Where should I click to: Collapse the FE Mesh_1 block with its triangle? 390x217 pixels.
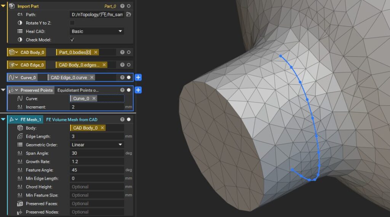point(3,119)
